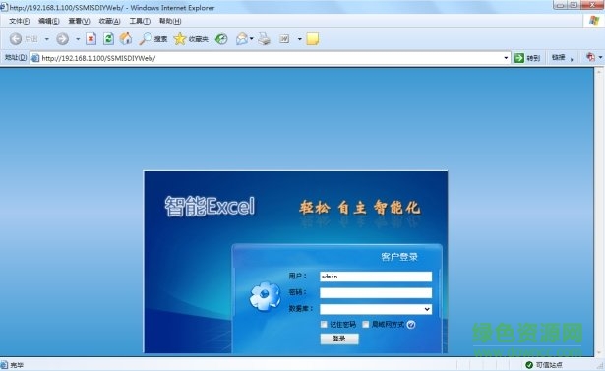Click the Edit with Word toolbar icon

(284, 39)
